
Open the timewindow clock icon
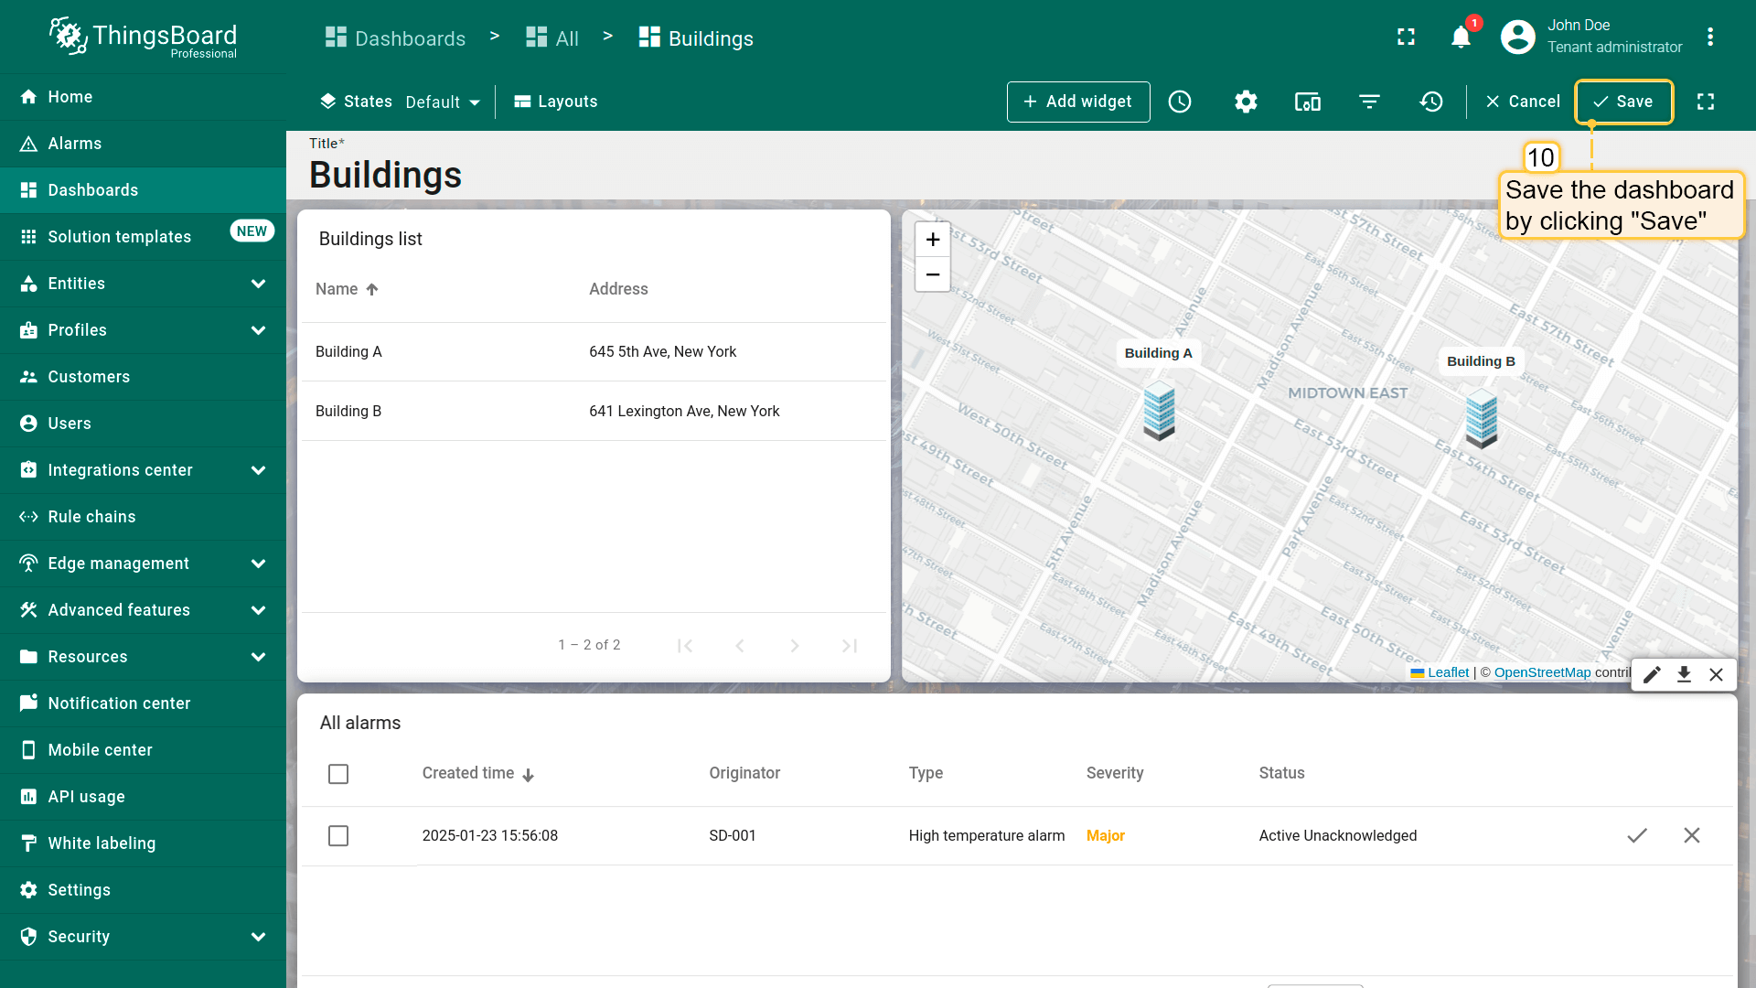1180,102
